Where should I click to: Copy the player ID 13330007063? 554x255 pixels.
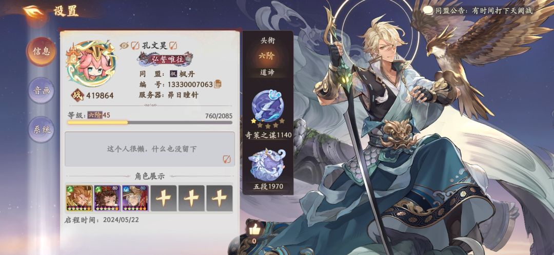(217, 84)
